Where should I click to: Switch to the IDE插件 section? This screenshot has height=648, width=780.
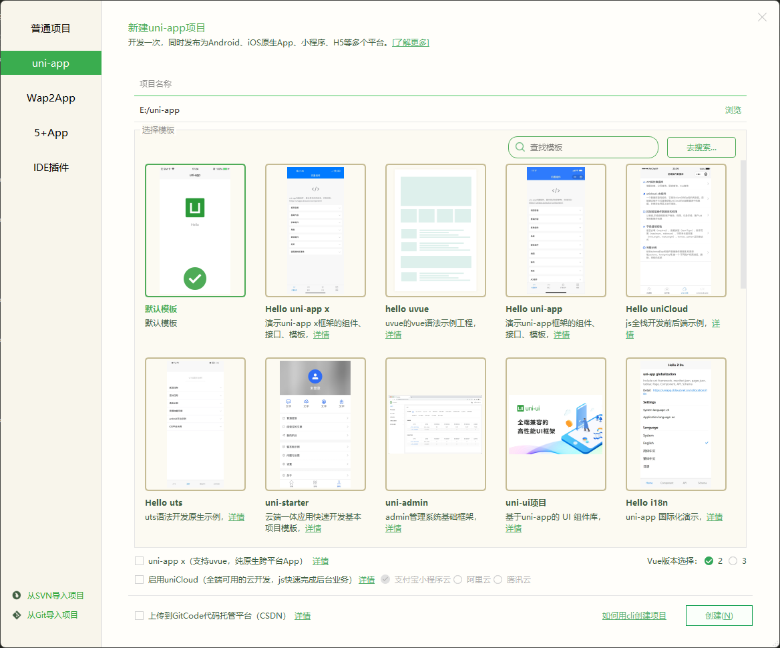(50, 166)
